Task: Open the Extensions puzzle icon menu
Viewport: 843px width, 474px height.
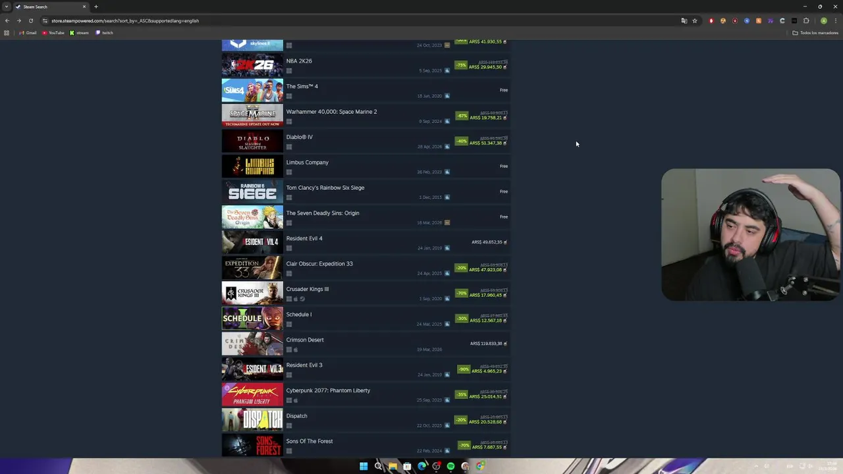Action: point(806,20)
